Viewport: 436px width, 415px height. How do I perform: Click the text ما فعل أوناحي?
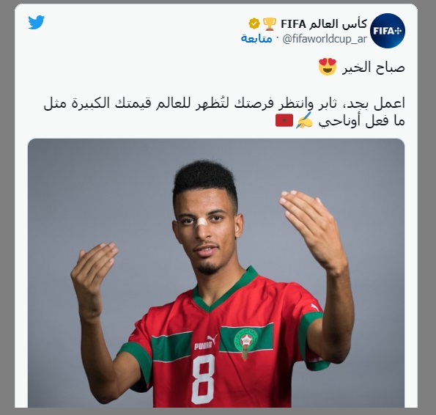point(361,121)
